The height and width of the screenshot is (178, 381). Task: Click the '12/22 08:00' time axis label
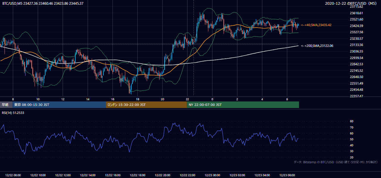(x=13, y=175)
